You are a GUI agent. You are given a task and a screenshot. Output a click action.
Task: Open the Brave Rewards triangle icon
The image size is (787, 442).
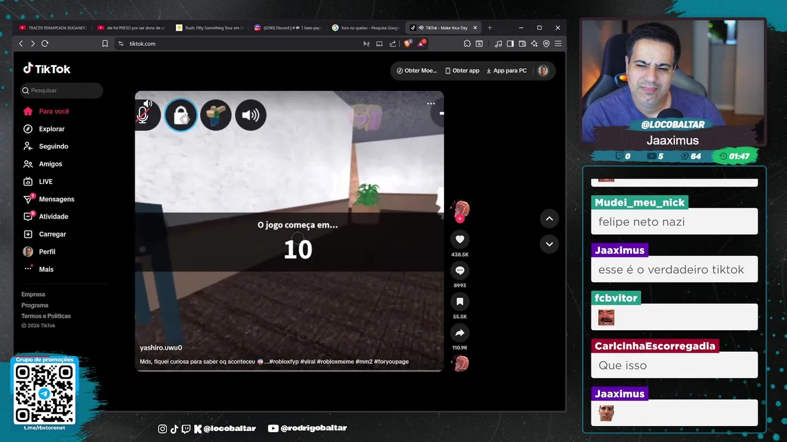pyautogui.click(x=421, y=44)
